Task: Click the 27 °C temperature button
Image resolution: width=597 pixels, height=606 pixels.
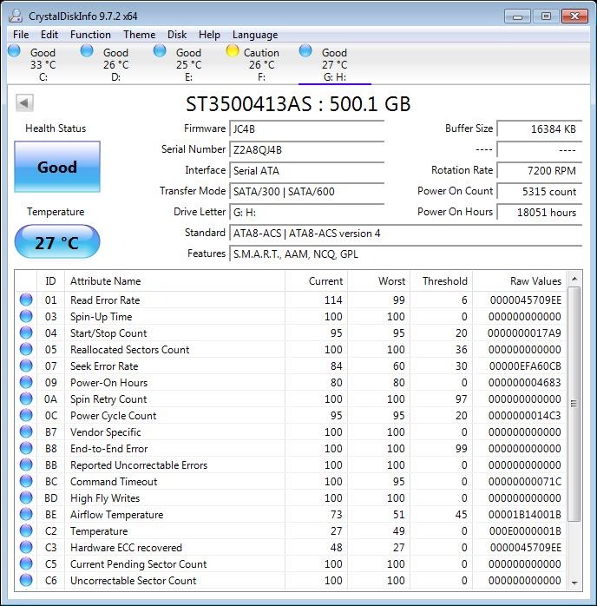Action: pos(57,242)
